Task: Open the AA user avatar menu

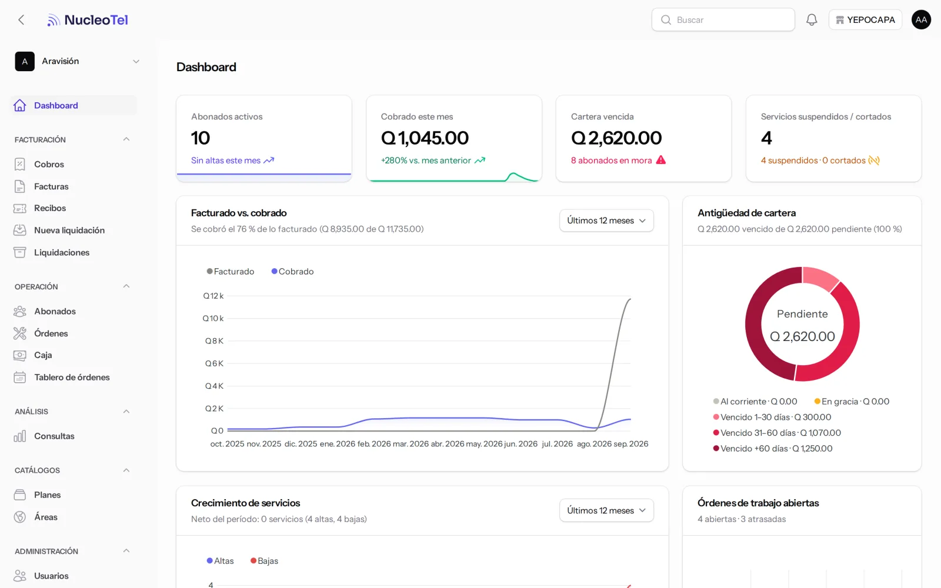Action: [921, 20]
